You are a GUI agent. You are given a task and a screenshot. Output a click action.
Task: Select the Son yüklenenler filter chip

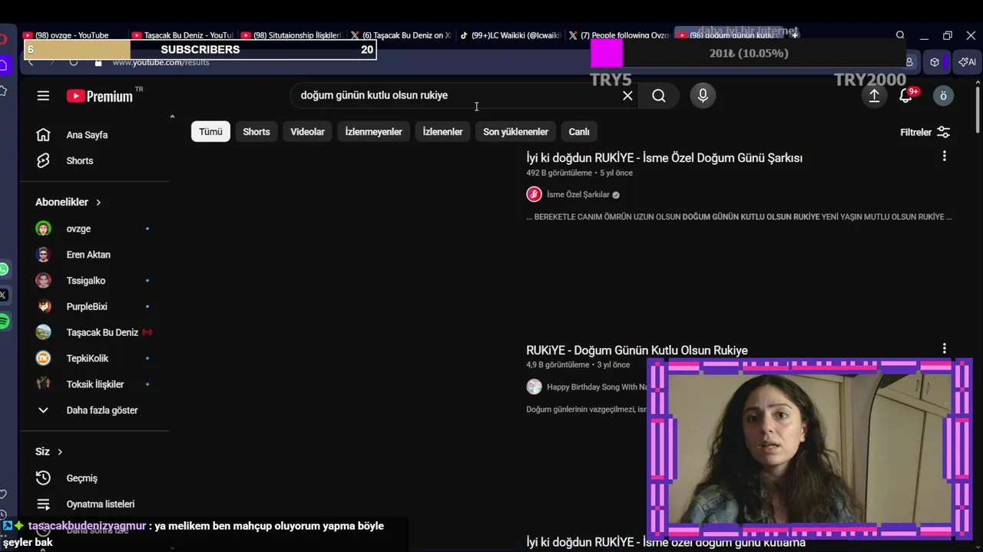[x=515, y=132]
